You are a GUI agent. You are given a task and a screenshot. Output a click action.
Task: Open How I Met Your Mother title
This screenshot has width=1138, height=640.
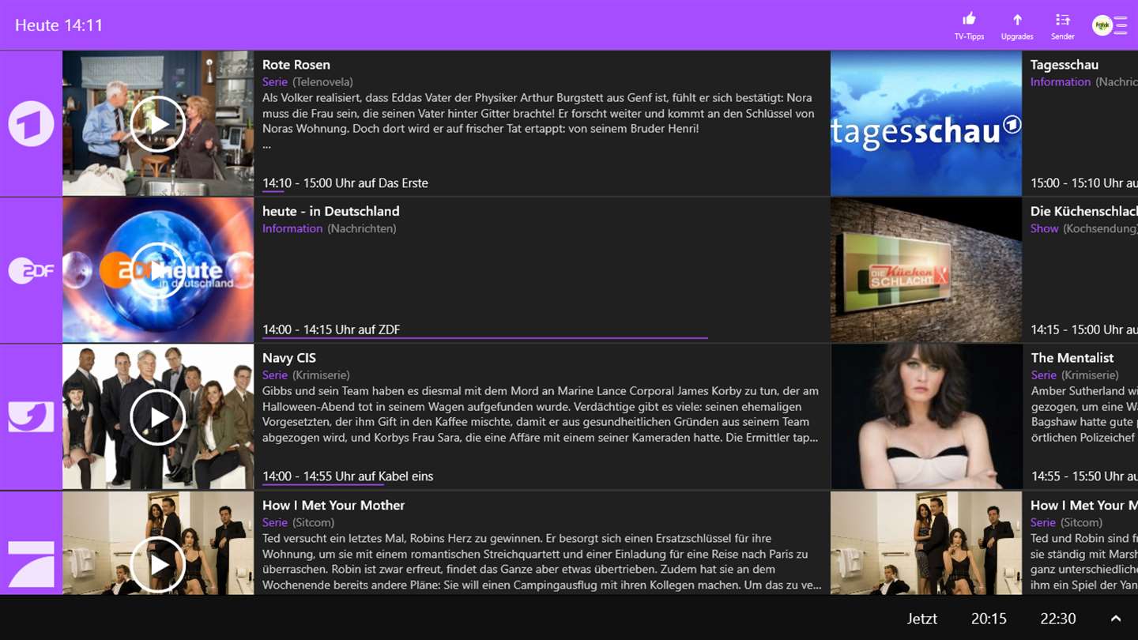pyautogui.click(x=333, y=505)
